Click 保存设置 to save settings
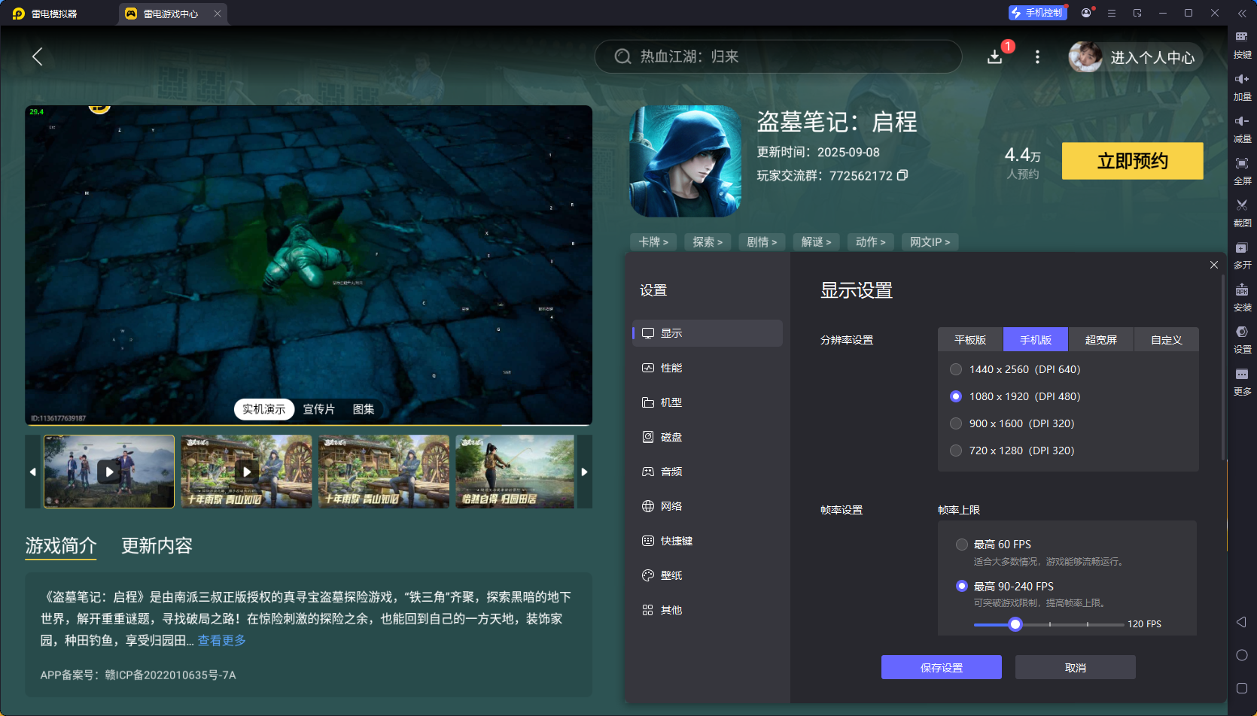The image size is (1257, 716). (942, 667)
